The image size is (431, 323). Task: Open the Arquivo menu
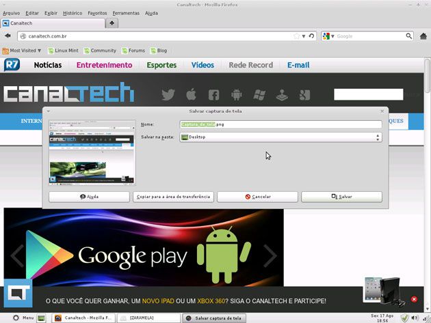(11, 13)
